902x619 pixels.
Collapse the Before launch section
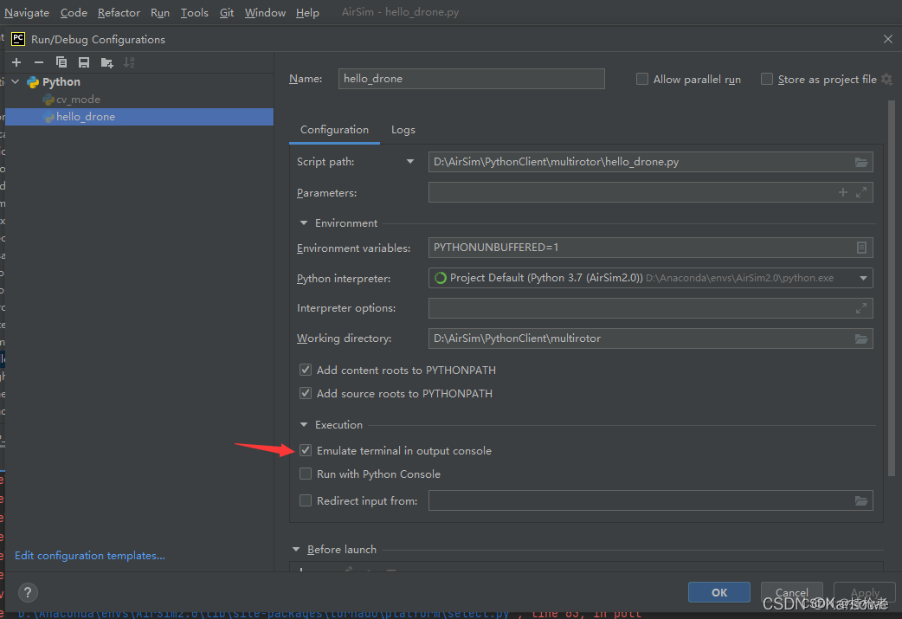click(296, 550)
